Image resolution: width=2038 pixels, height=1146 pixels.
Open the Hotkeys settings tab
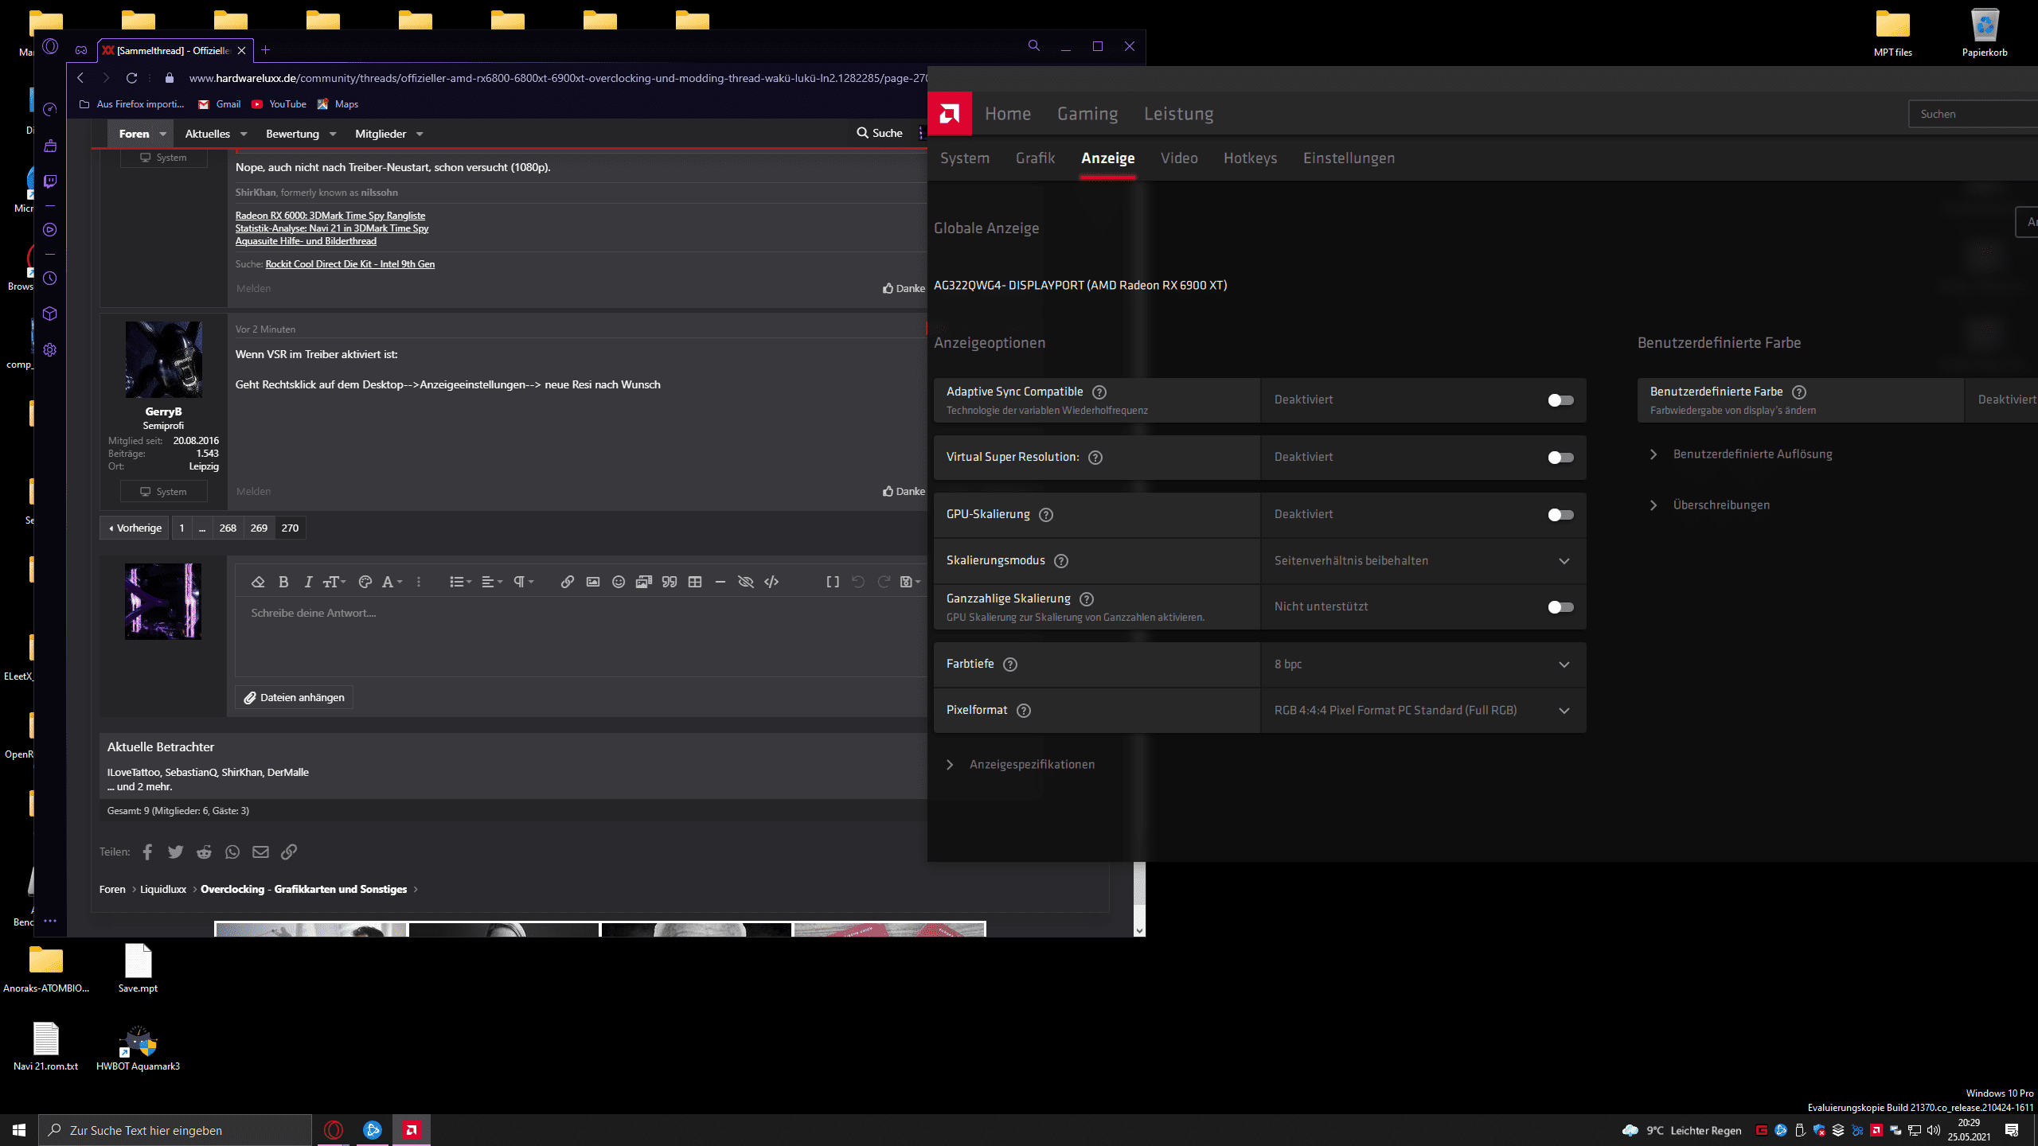(1250, 158)
